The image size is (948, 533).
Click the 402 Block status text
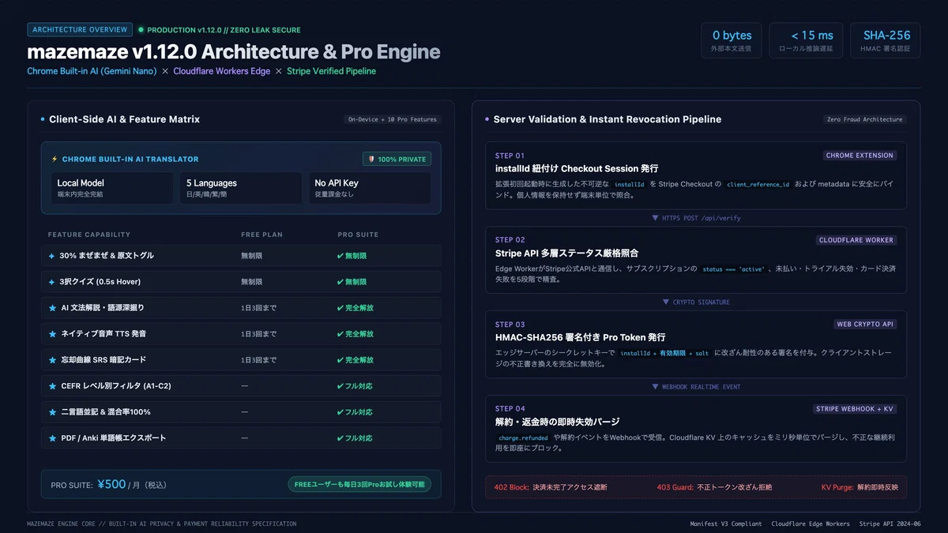pyautogui.click(x=551, y=487)
